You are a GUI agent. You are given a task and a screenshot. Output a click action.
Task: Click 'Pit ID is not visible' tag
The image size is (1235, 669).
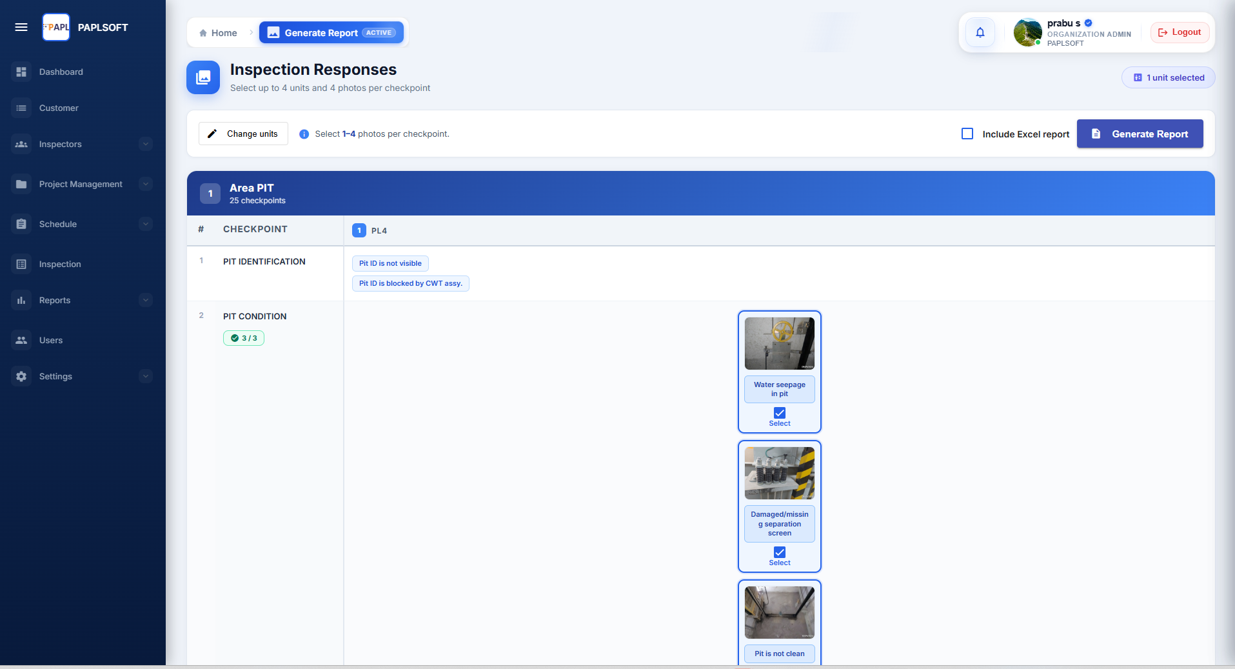pos(390,263)
